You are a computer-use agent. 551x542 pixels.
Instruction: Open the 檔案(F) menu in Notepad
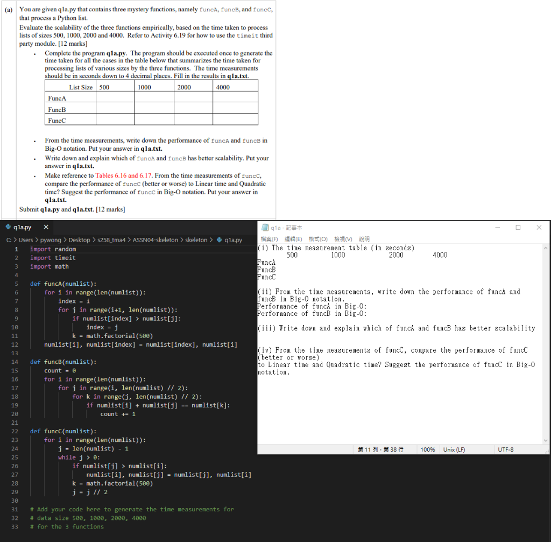(269, 239)
